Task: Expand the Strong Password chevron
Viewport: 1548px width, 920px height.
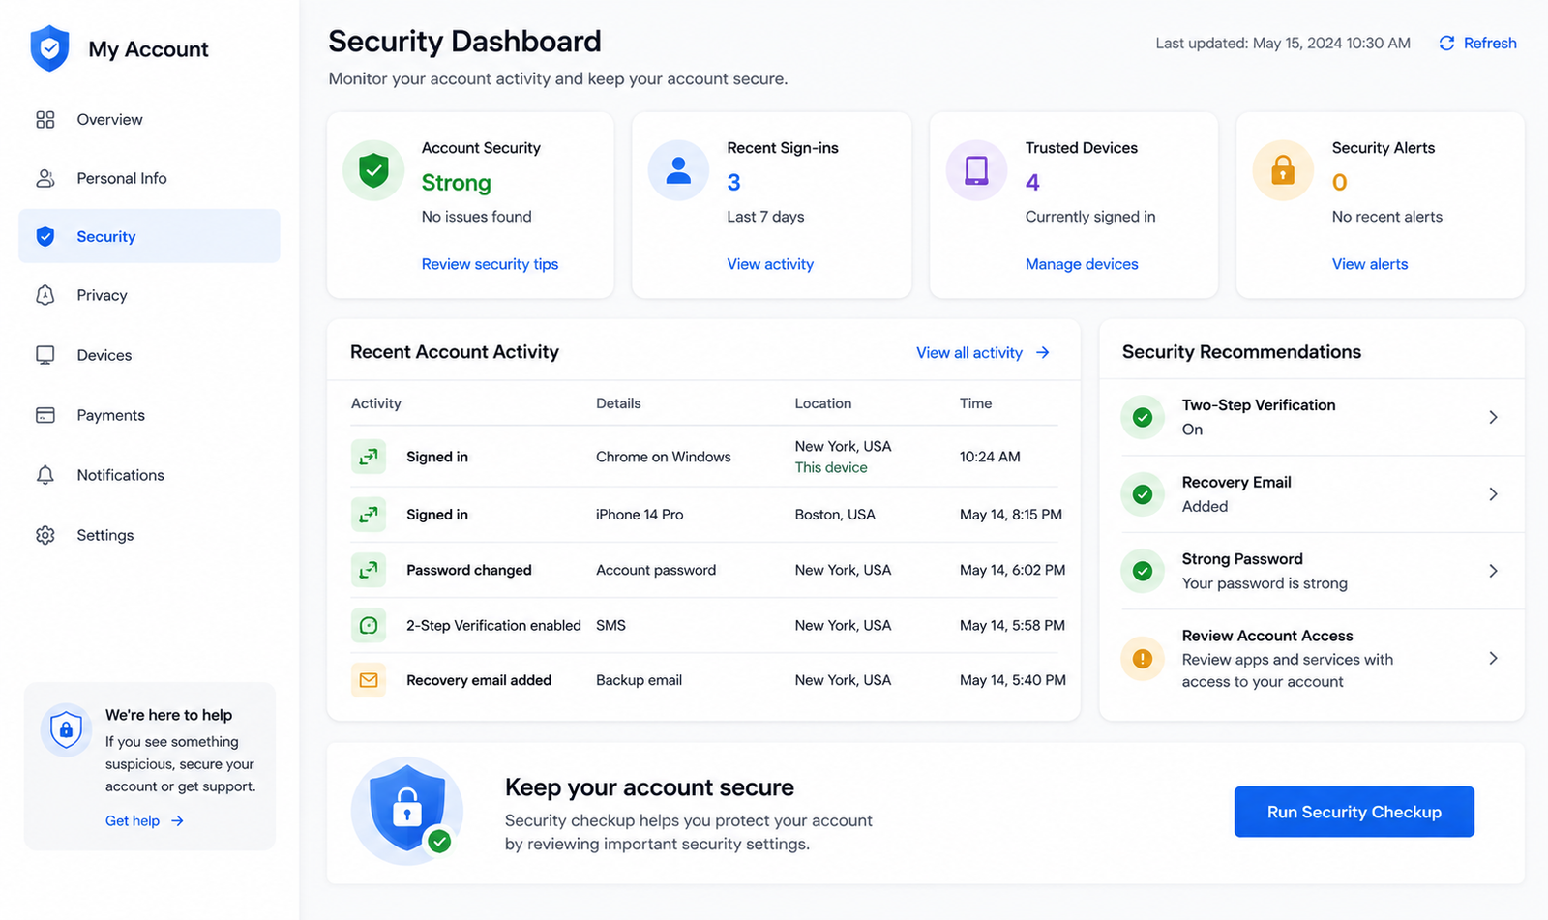Action: 1493,571
